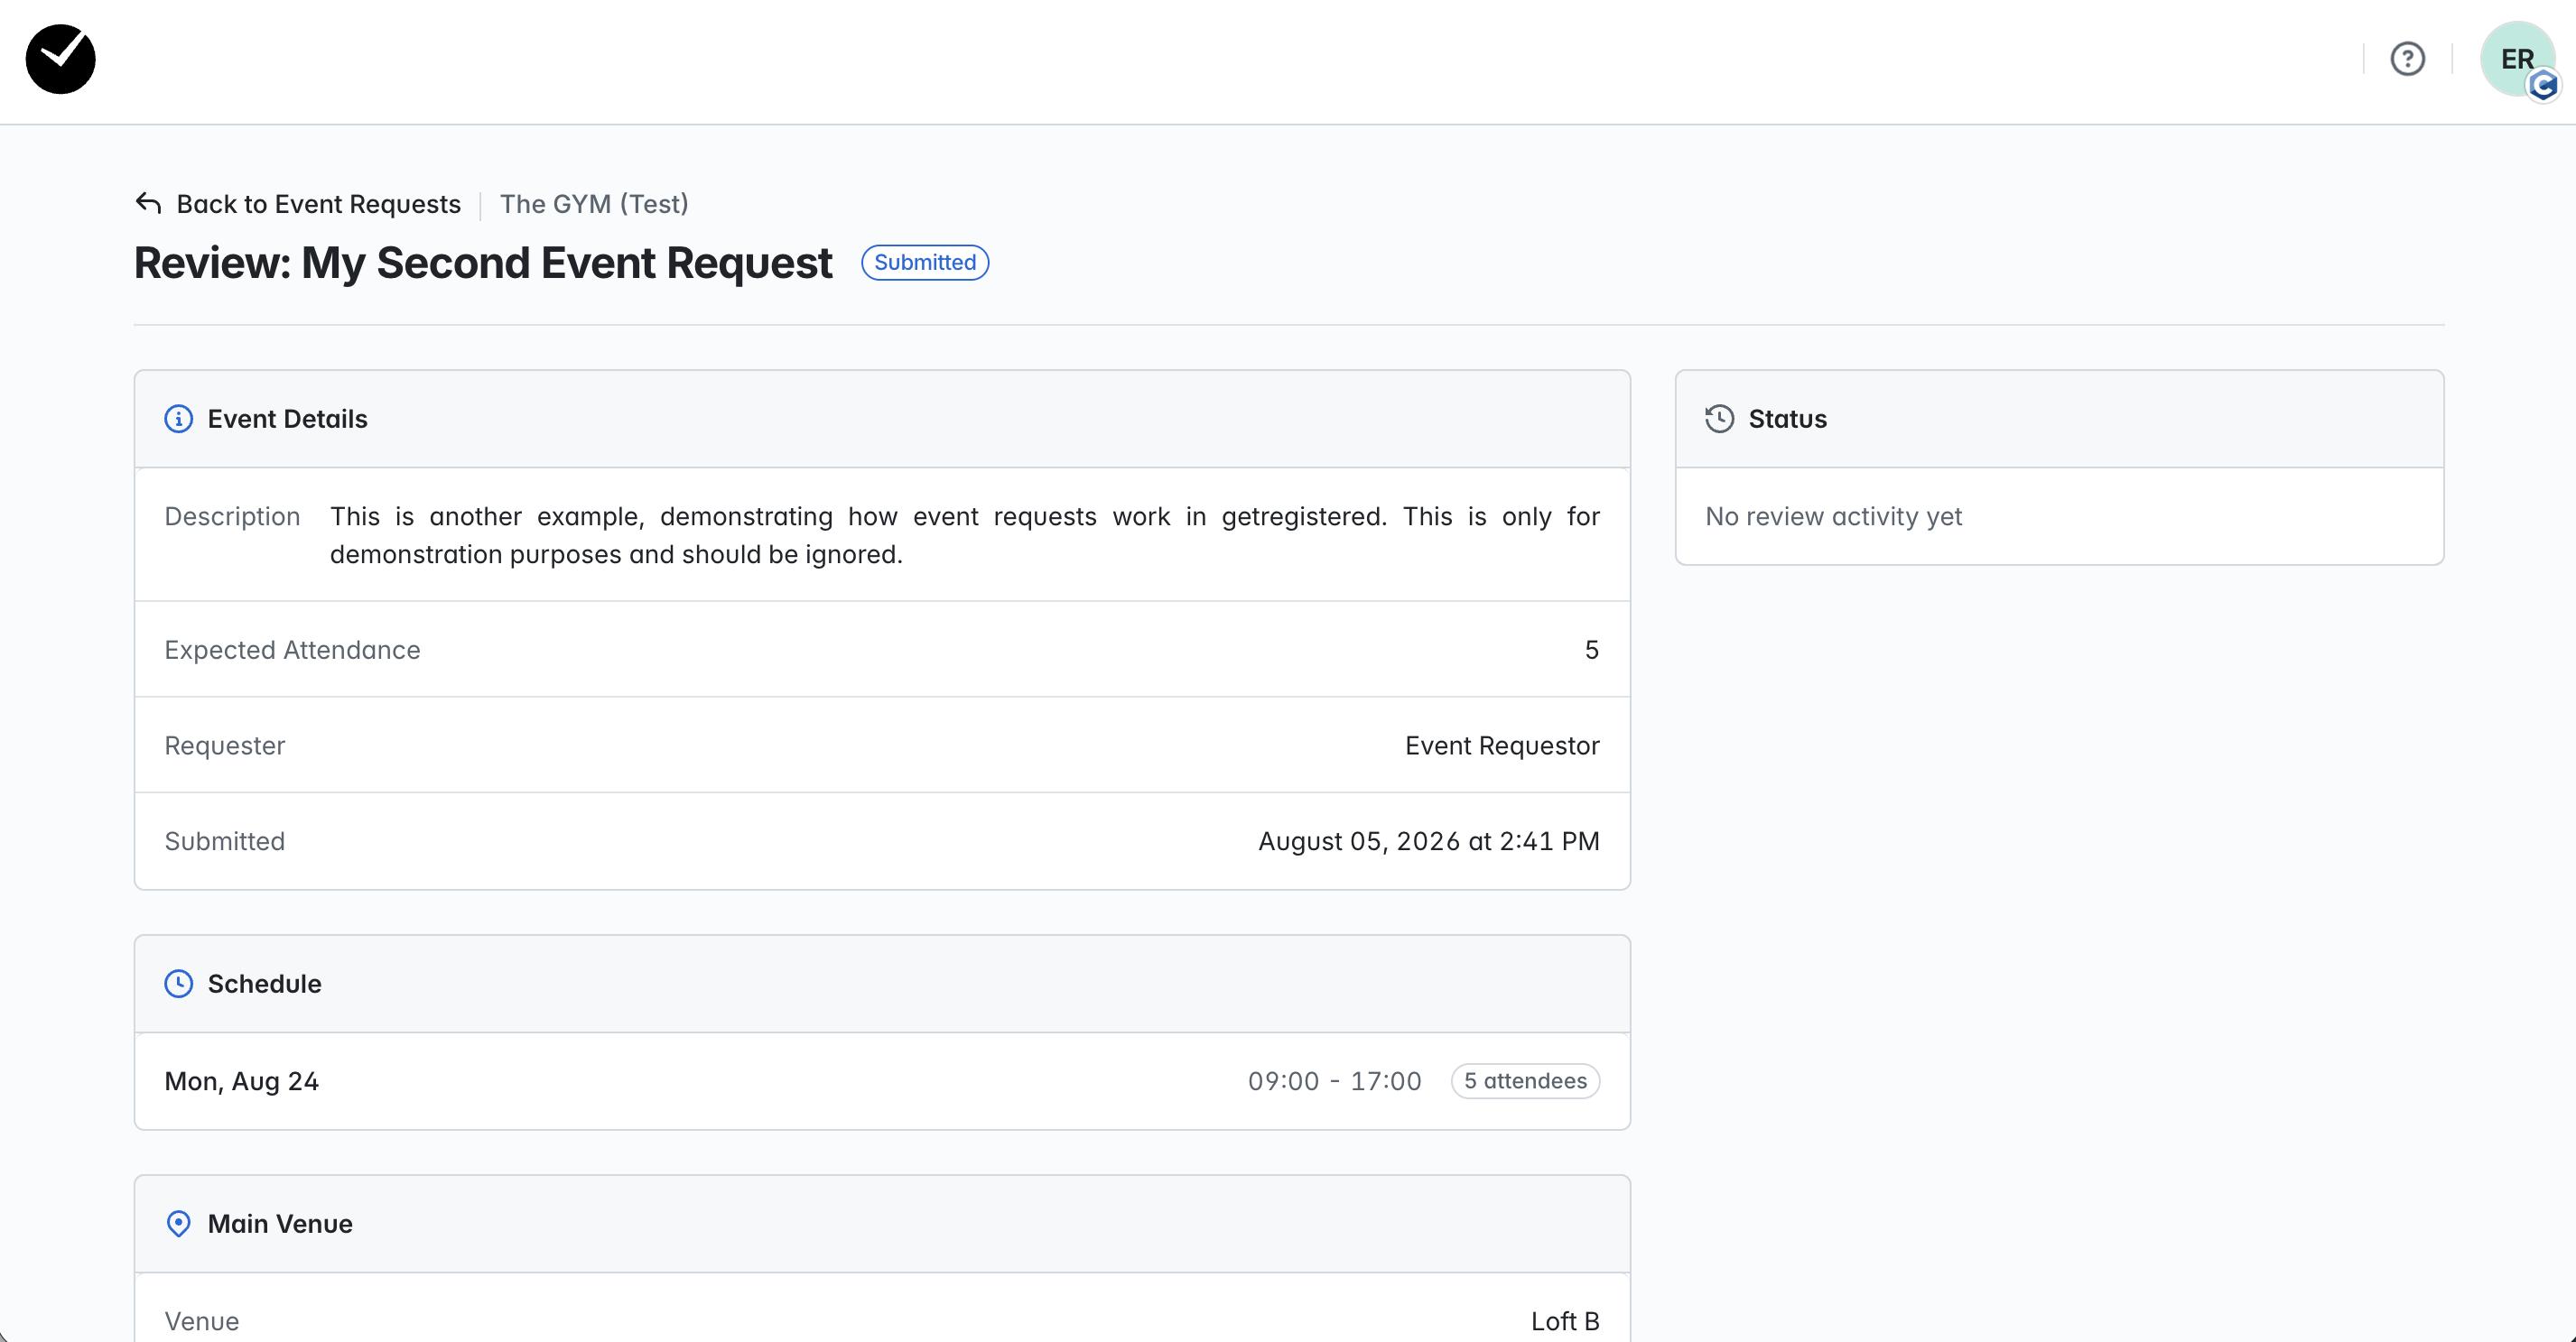The height and width of the screenshot is (1342, 2576).
Task: Click August 05, 2026 at 2:41 PM
Action: pyautogui.click(x=1429, y=842)
